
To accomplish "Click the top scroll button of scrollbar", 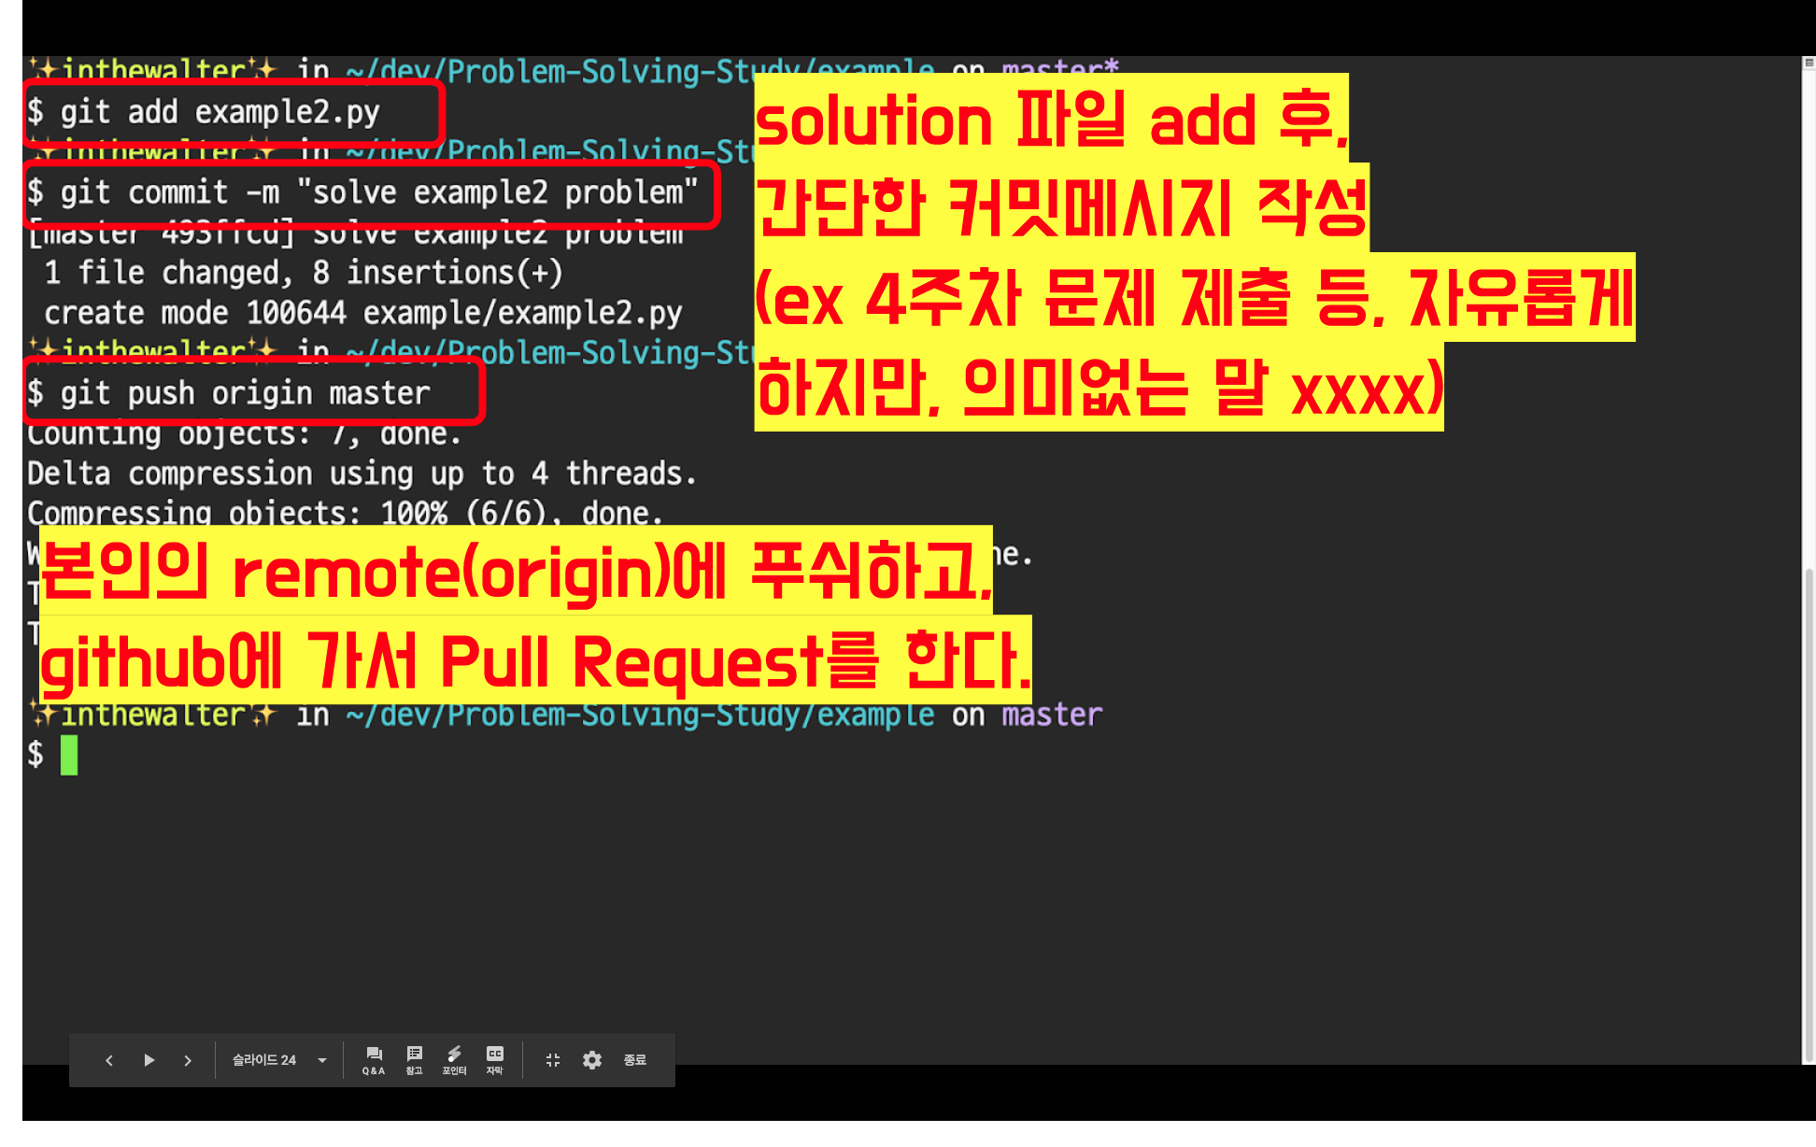I will click(1809, 63).
